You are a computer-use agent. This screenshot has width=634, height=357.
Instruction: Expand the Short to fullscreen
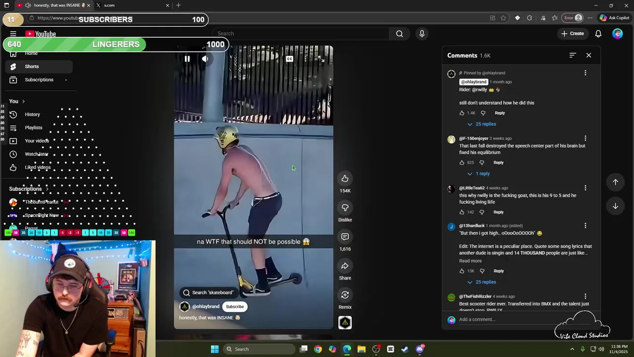pyautogui.click(x=321, y=59)
